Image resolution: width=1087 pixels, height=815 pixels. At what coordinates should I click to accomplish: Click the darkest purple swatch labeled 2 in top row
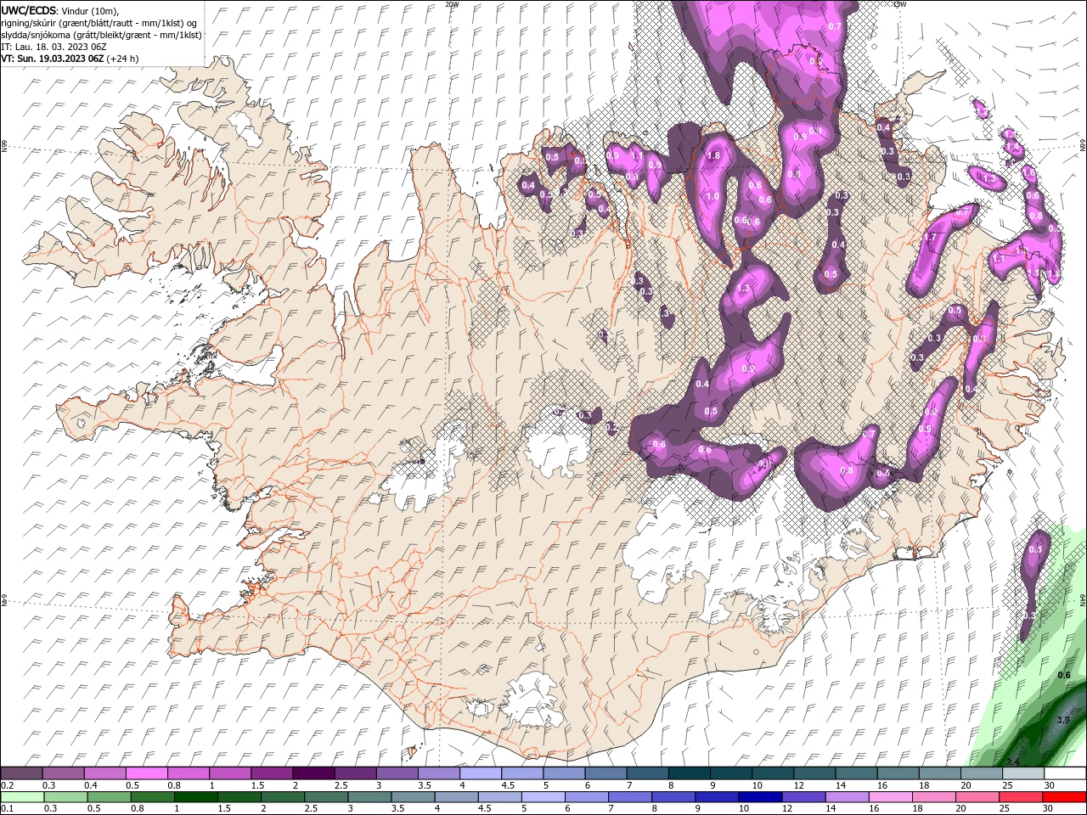[x=313, y=773]
